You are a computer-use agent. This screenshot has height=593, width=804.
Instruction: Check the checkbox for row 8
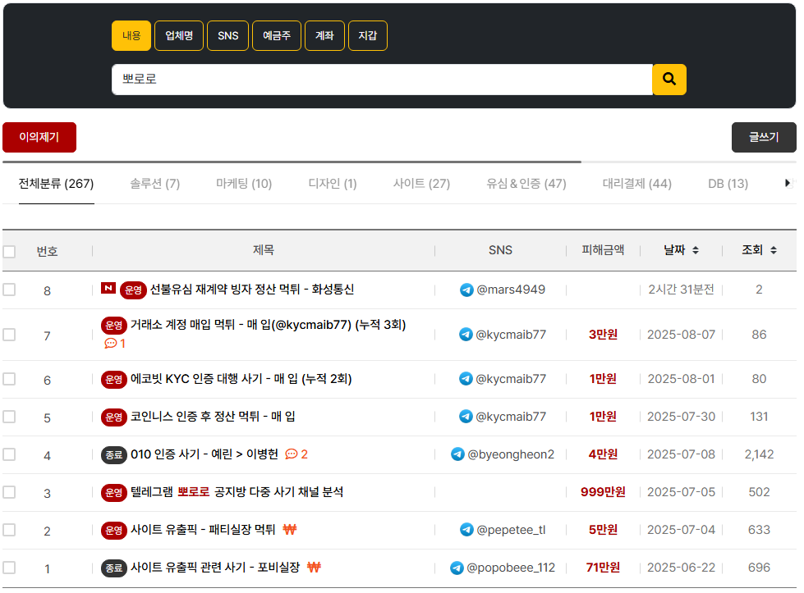(9, 290)
